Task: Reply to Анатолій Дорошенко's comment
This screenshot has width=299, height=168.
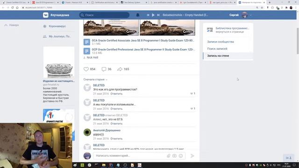Action: (x=116, y=139)
